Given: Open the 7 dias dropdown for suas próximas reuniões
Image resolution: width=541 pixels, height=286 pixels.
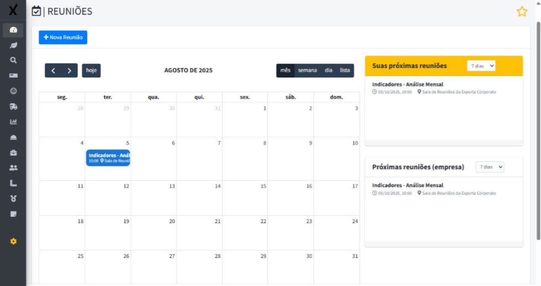Looking at the screenshot, I should pos(481,66).
